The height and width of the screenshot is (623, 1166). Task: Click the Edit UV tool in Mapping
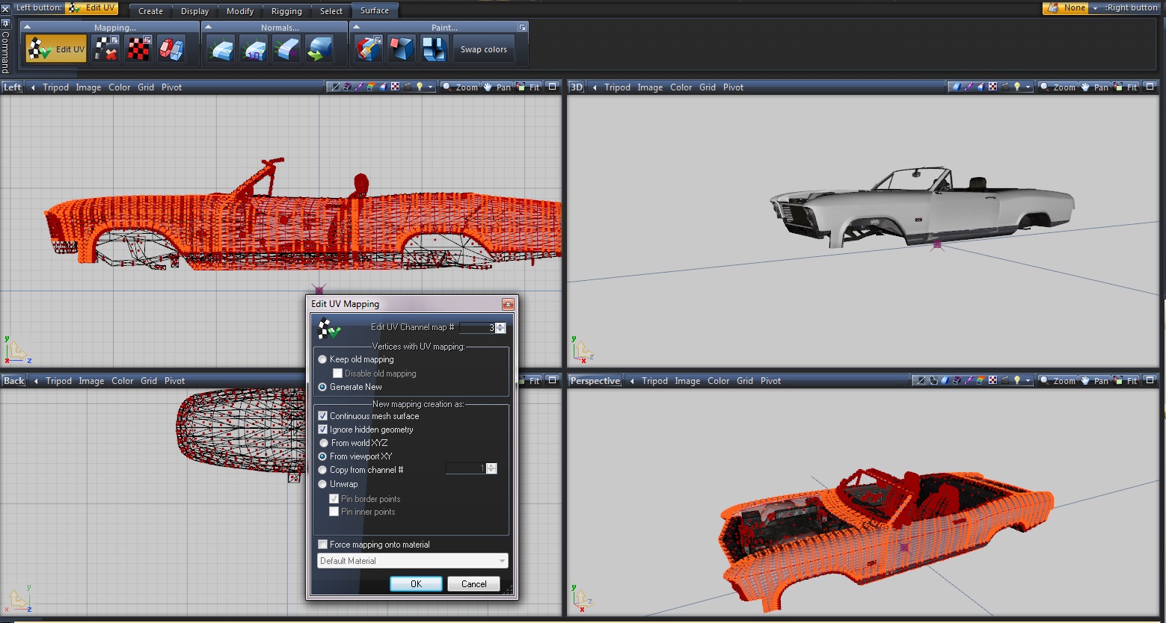point(56,50)
